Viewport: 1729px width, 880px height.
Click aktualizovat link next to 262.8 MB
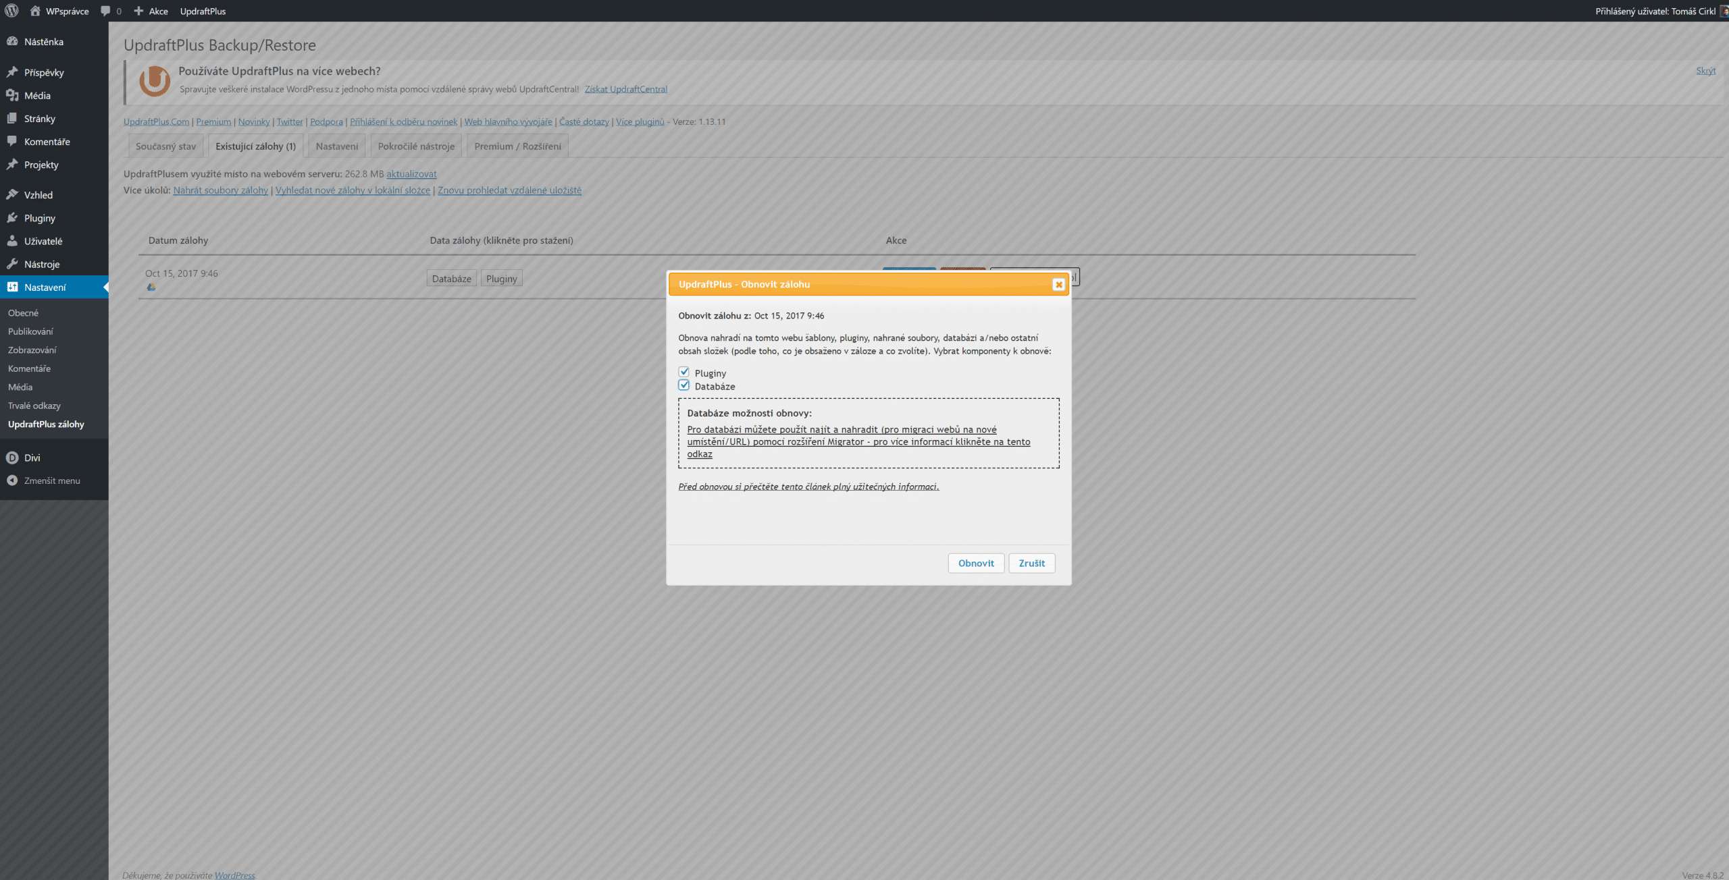[411, 173]
